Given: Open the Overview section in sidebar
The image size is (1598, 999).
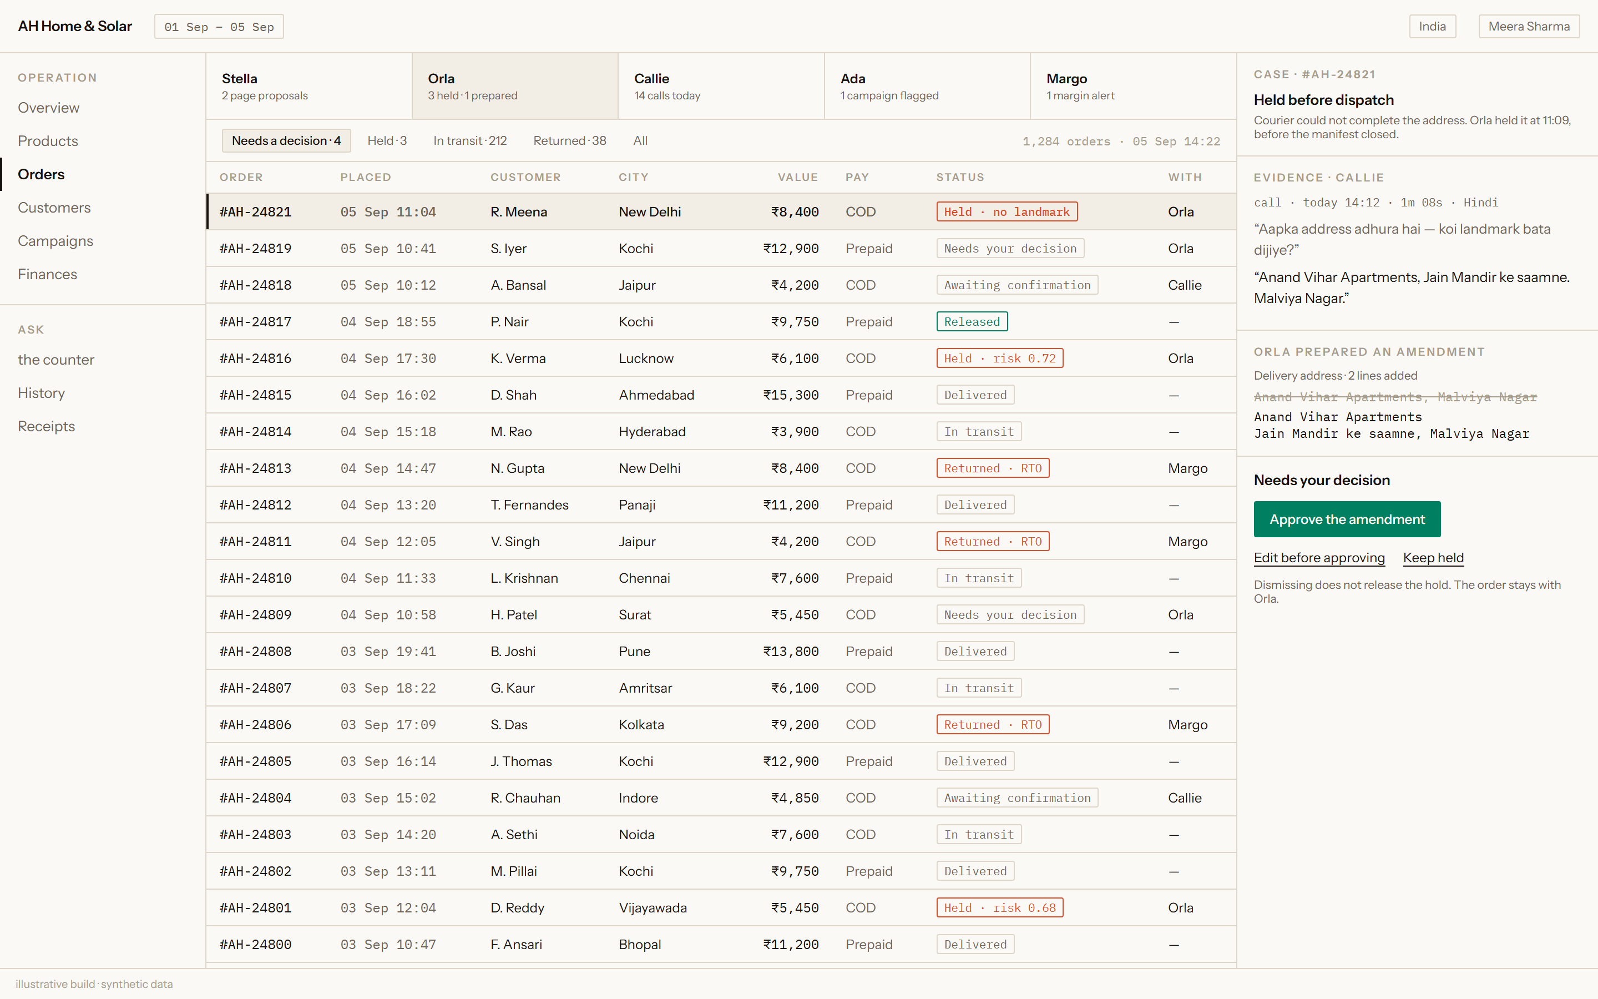Looking at the screenshot, I should click(x=48, y=108).
